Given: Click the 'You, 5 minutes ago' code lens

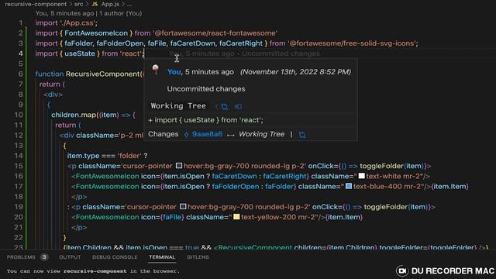Looking at the screenshot, I should point(64,13).
